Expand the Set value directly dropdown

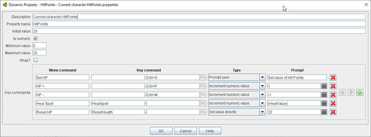(x=262, y=112)
